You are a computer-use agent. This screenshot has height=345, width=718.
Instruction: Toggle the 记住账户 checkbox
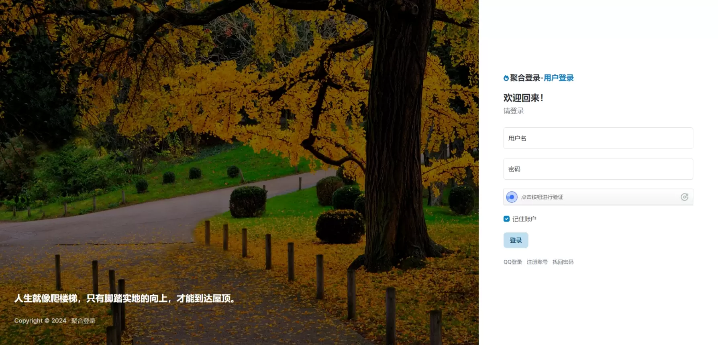(x=506, y=219)
